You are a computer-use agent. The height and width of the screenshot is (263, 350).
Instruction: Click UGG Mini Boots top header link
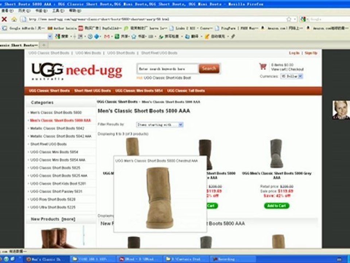tap(88, 53)
